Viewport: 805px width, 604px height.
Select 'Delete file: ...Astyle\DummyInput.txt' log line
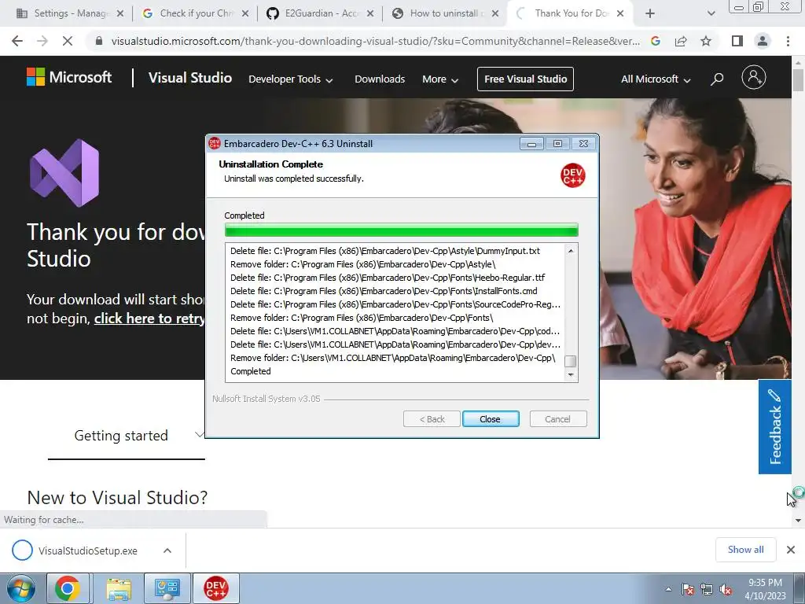click(x=385, y=251)
